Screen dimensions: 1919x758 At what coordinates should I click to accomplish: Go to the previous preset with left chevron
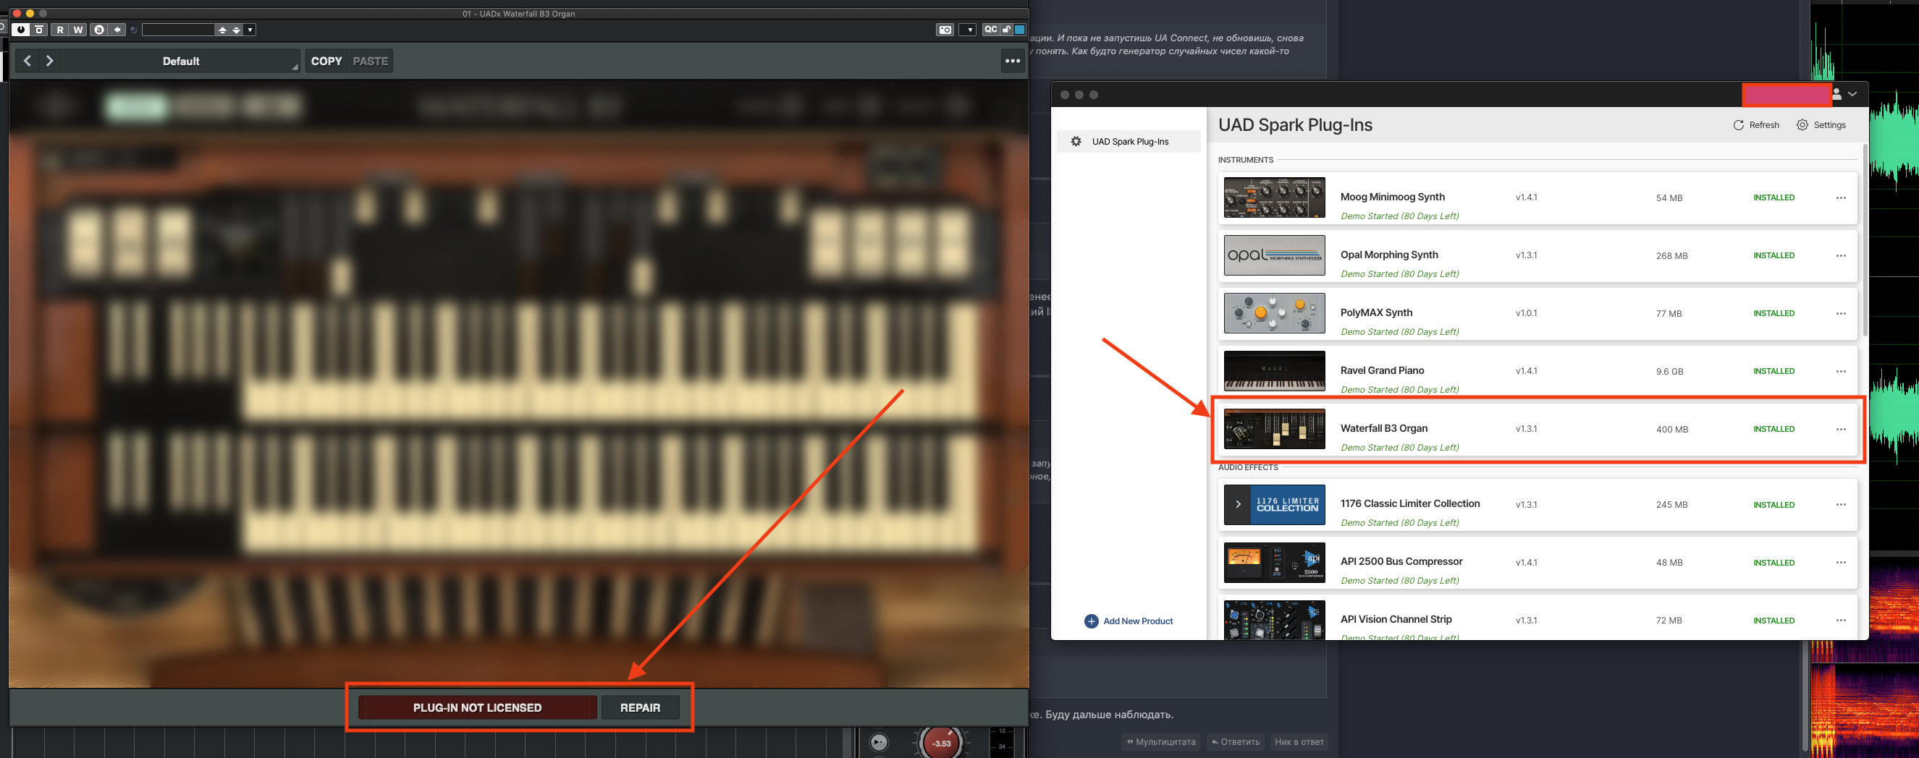[x=28, y=61]
